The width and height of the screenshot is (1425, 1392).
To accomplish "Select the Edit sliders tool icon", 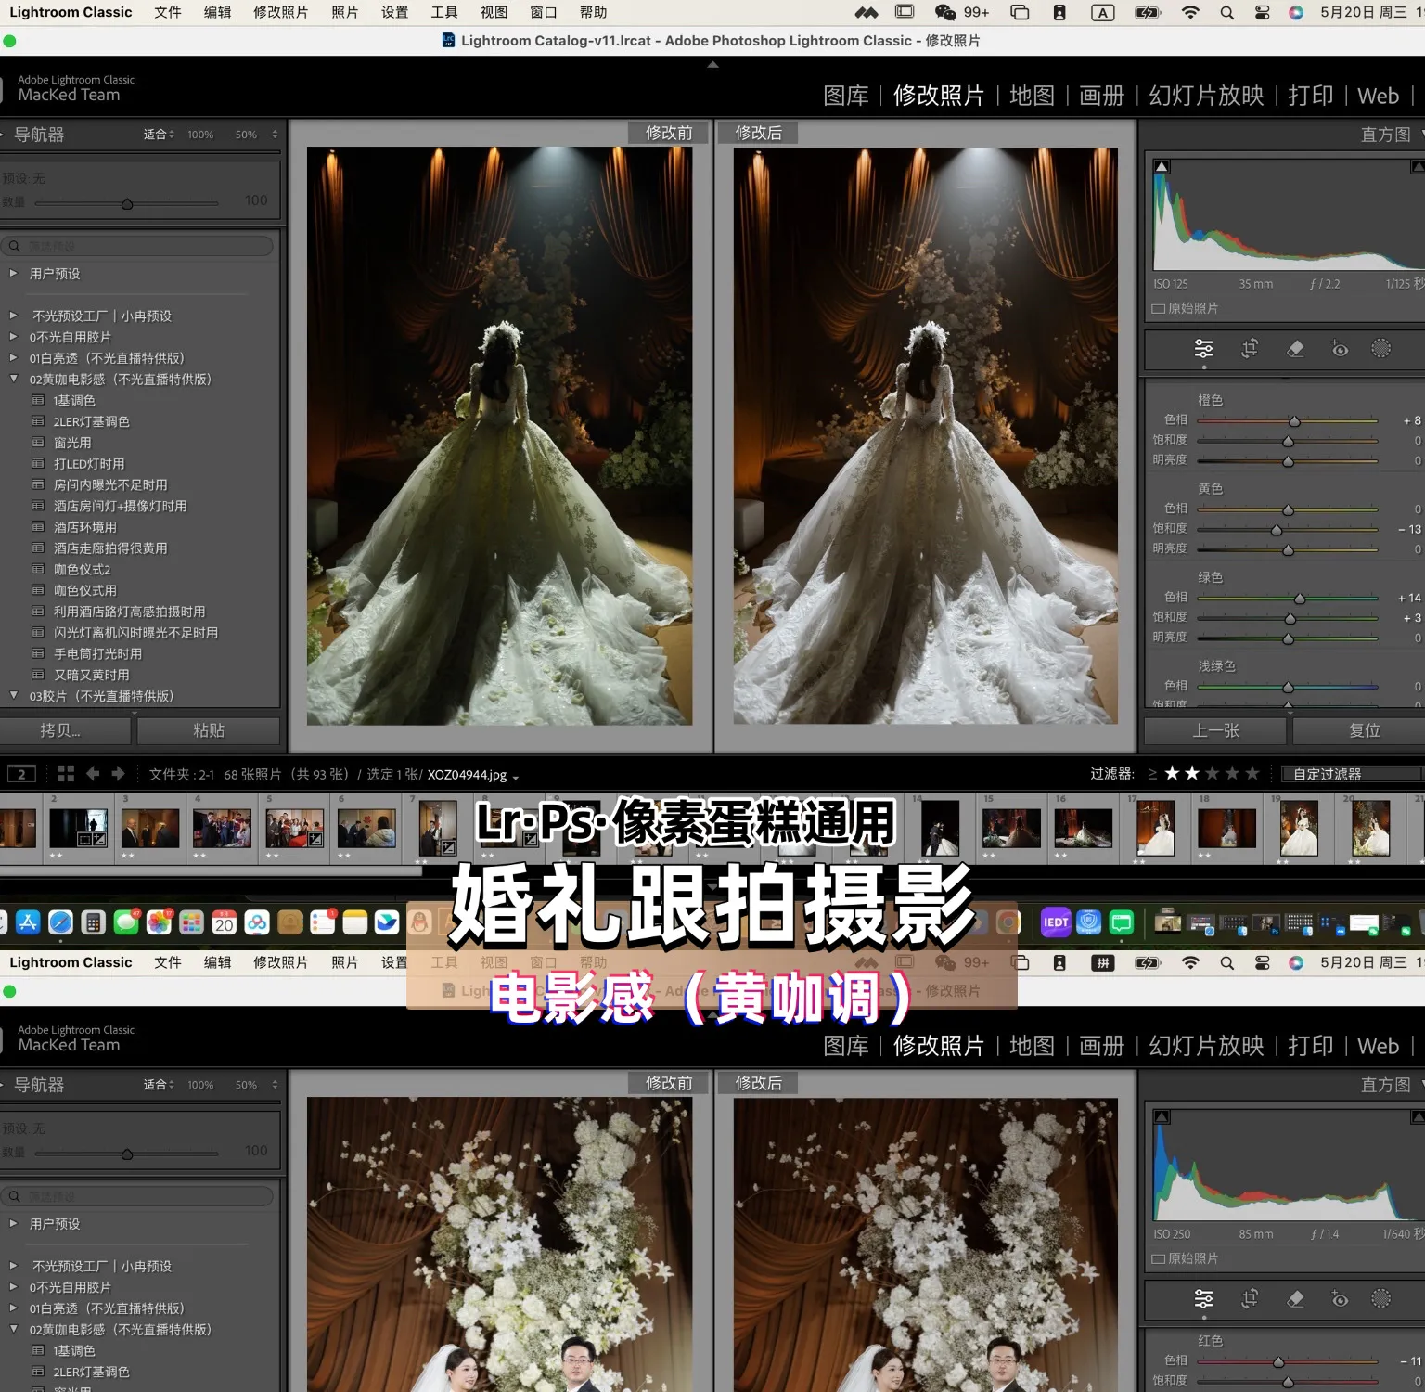I will [x=1203, y=349].
